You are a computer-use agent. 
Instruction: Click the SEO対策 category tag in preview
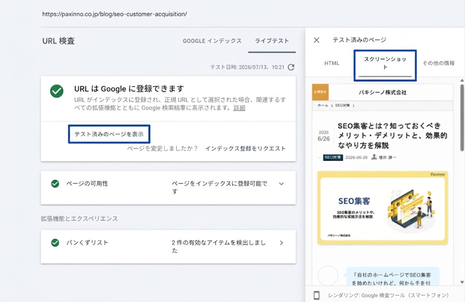click(333, 157)
